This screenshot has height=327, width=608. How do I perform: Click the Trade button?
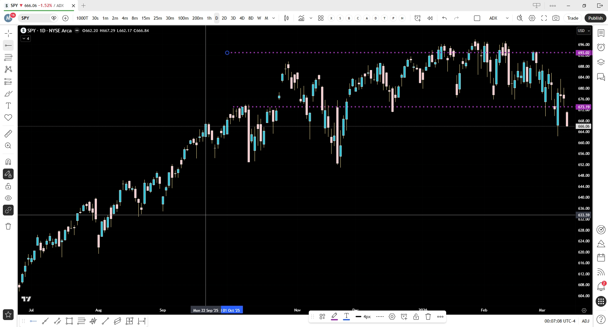tap(573, 18)
